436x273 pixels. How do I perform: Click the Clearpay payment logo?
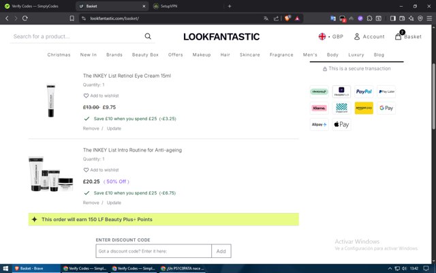coord(320,91)
